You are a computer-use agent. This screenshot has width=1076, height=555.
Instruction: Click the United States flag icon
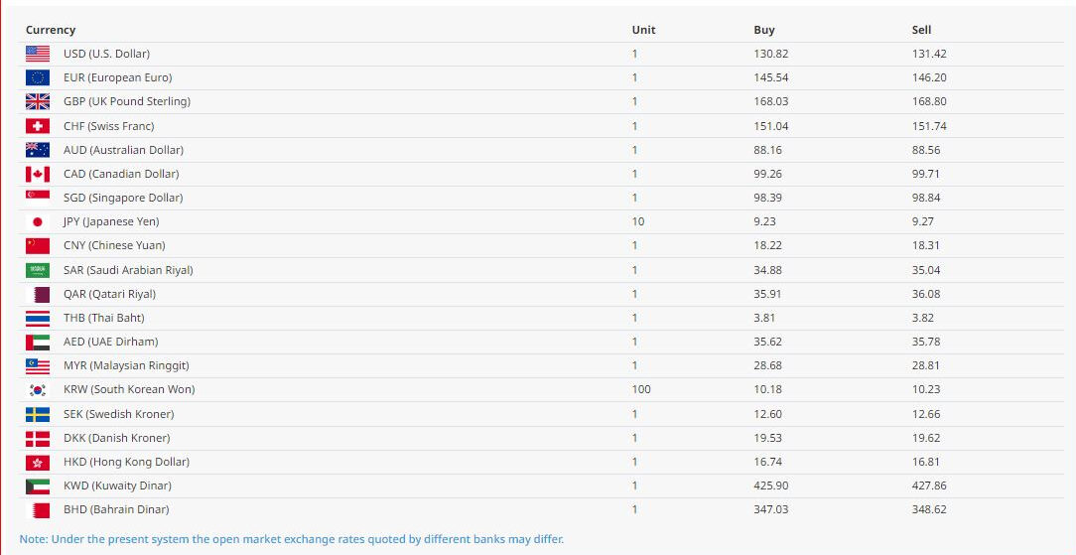[x=38, y=54]
